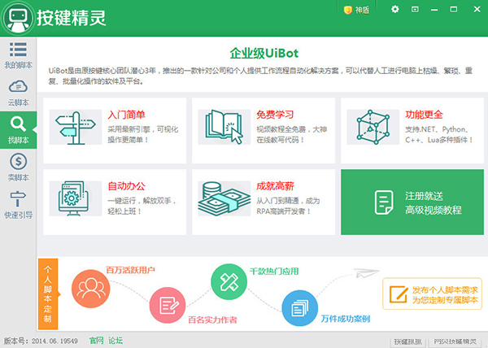Click text 采用最新引擎，可视化操作更简单

[143, 134]
